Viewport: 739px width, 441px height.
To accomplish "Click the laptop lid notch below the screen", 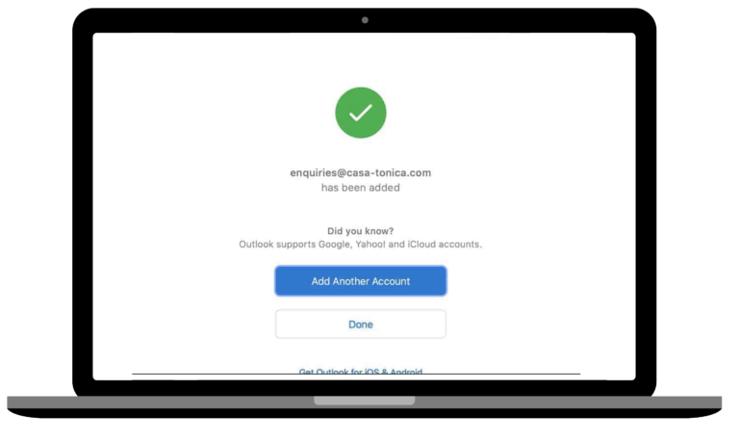I will point(365,401).
